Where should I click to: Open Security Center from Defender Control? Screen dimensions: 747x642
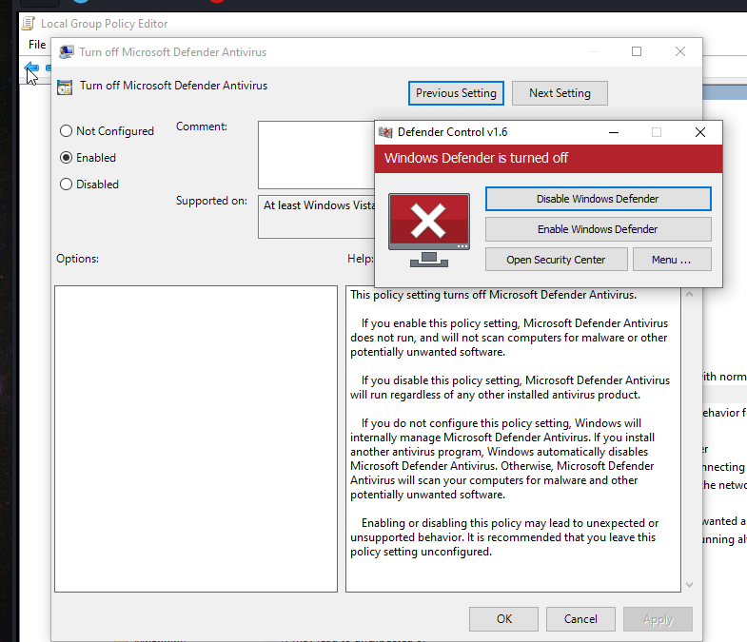(x=556, y=260)
